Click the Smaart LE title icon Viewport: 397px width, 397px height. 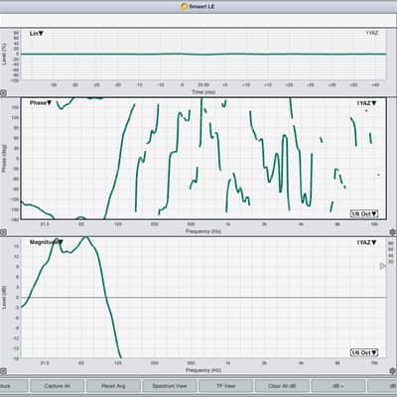point(185,6)
